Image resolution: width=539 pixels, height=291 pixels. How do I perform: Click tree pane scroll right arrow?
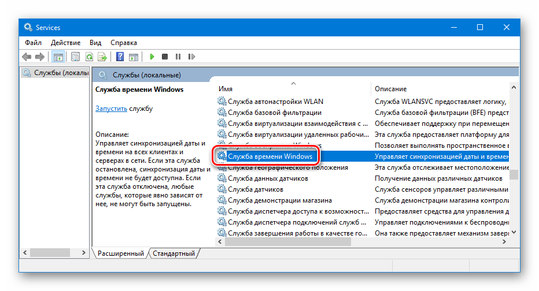pyautogui.click(x=83, y=252)
